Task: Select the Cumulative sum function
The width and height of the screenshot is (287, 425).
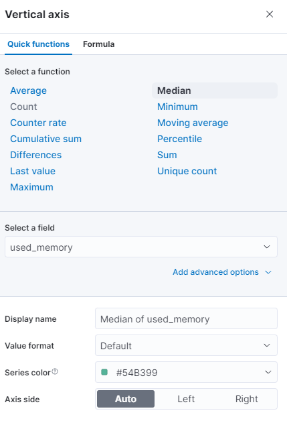Action: tap(45, 139)
